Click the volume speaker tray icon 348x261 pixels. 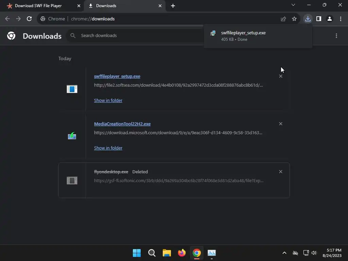pos(314,253)
